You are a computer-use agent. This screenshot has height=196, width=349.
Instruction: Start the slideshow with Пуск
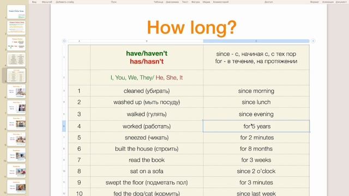click(114, 2)
